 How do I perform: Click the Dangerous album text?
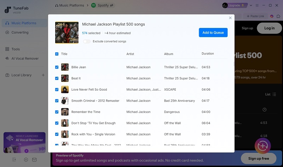coord(172,112)
